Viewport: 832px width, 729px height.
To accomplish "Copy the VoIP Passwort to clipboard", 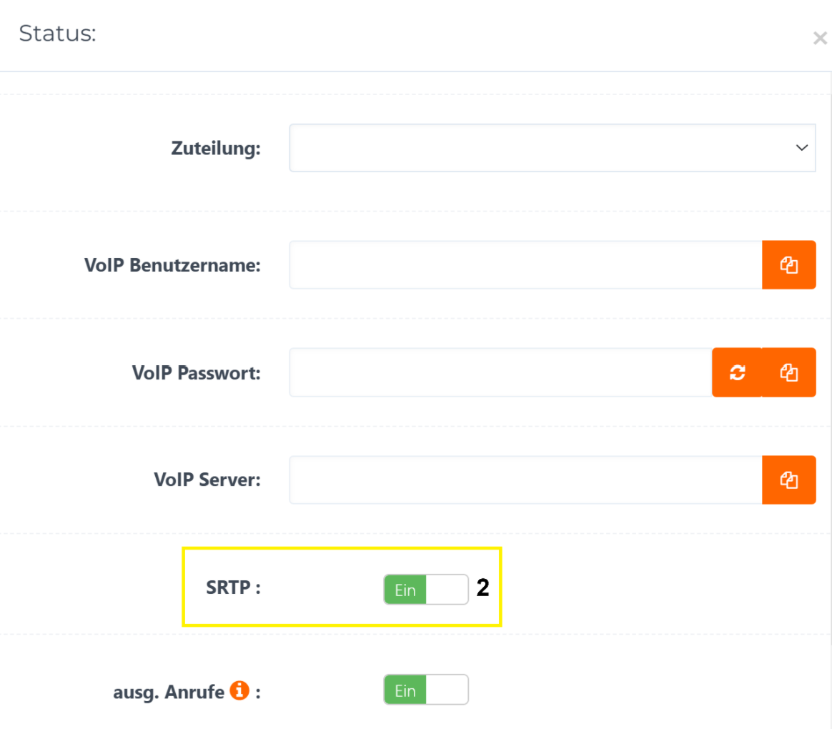I will (789, 372).
